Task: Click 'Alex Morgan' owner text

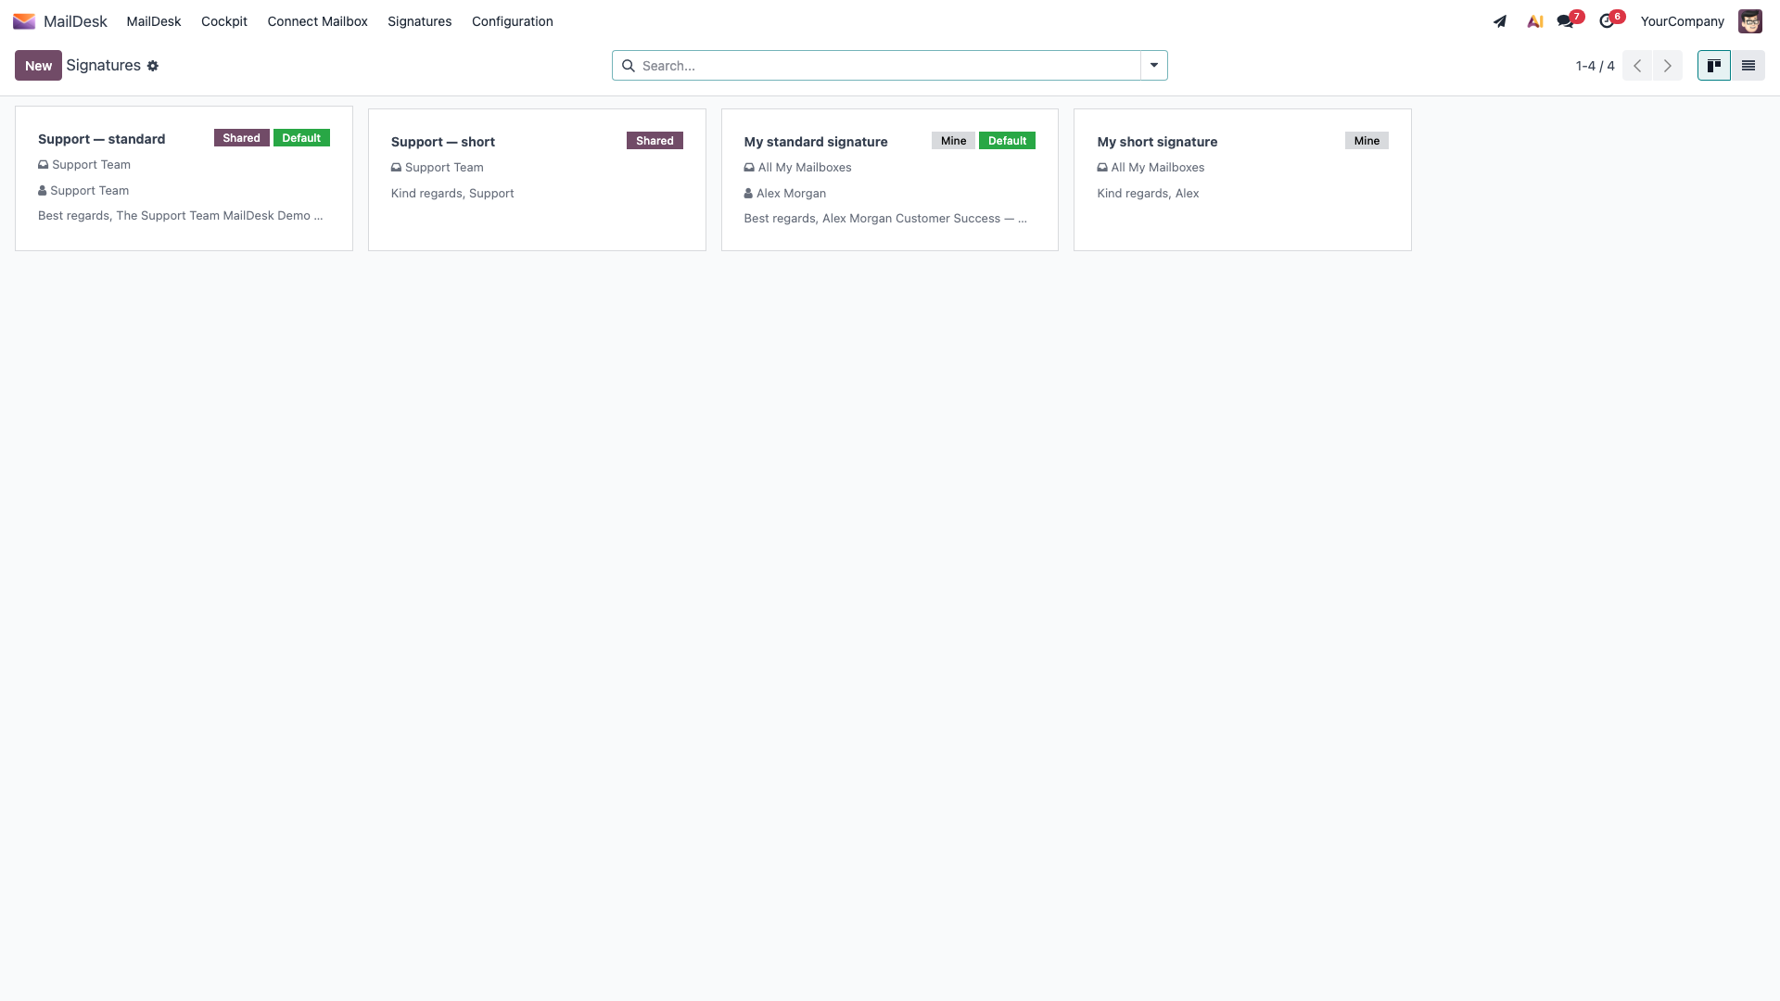Action: 791,194
